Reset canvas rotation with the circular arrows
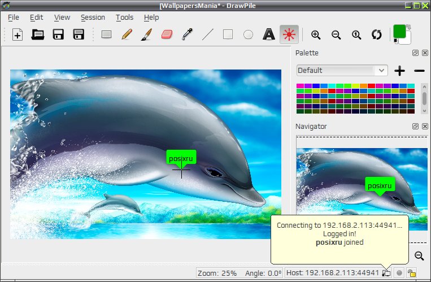Viewport: 431px width, 282px height. [x=377, y=34]
